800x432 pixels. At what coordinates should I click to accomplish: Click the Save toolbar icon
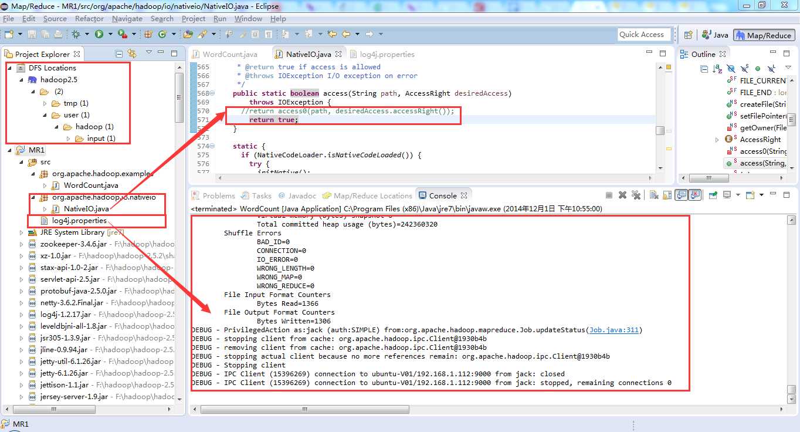(32, 34)
